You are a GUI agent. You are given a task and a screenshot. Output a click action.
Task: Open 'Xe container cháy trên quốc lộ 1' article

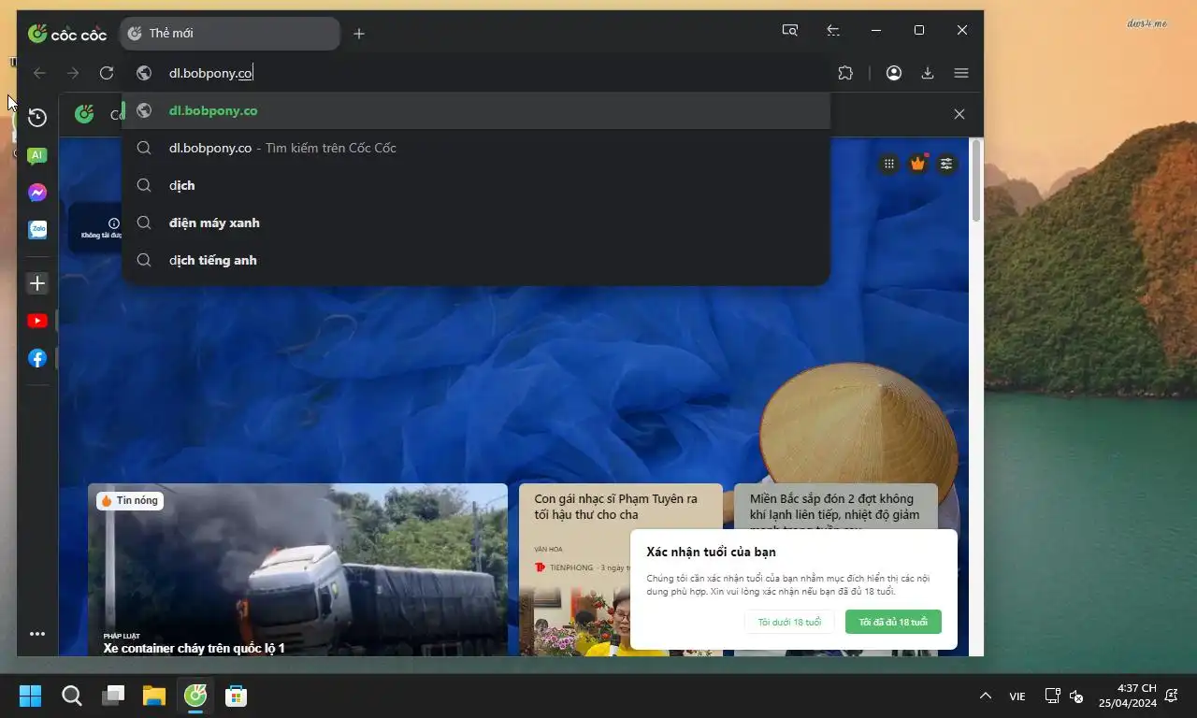(x=195, y=648)
